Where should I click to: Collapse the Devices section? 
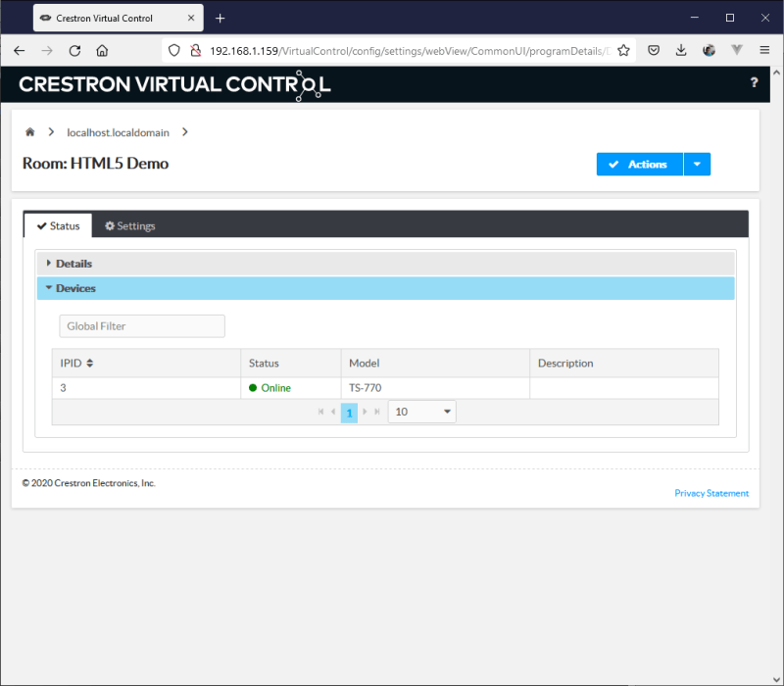click(x=75, y=288)
